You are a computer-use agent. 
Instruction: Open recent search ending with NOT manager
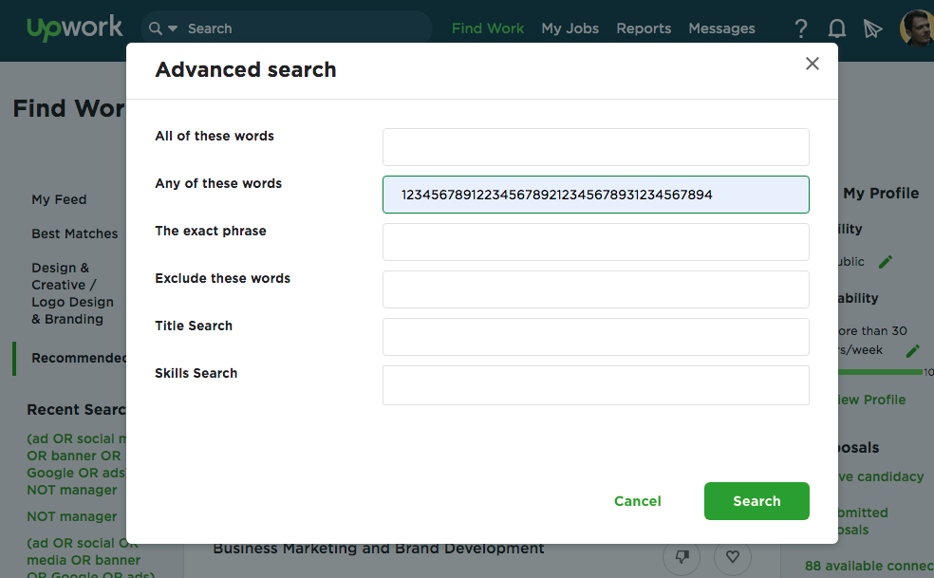tap(76, 464)
